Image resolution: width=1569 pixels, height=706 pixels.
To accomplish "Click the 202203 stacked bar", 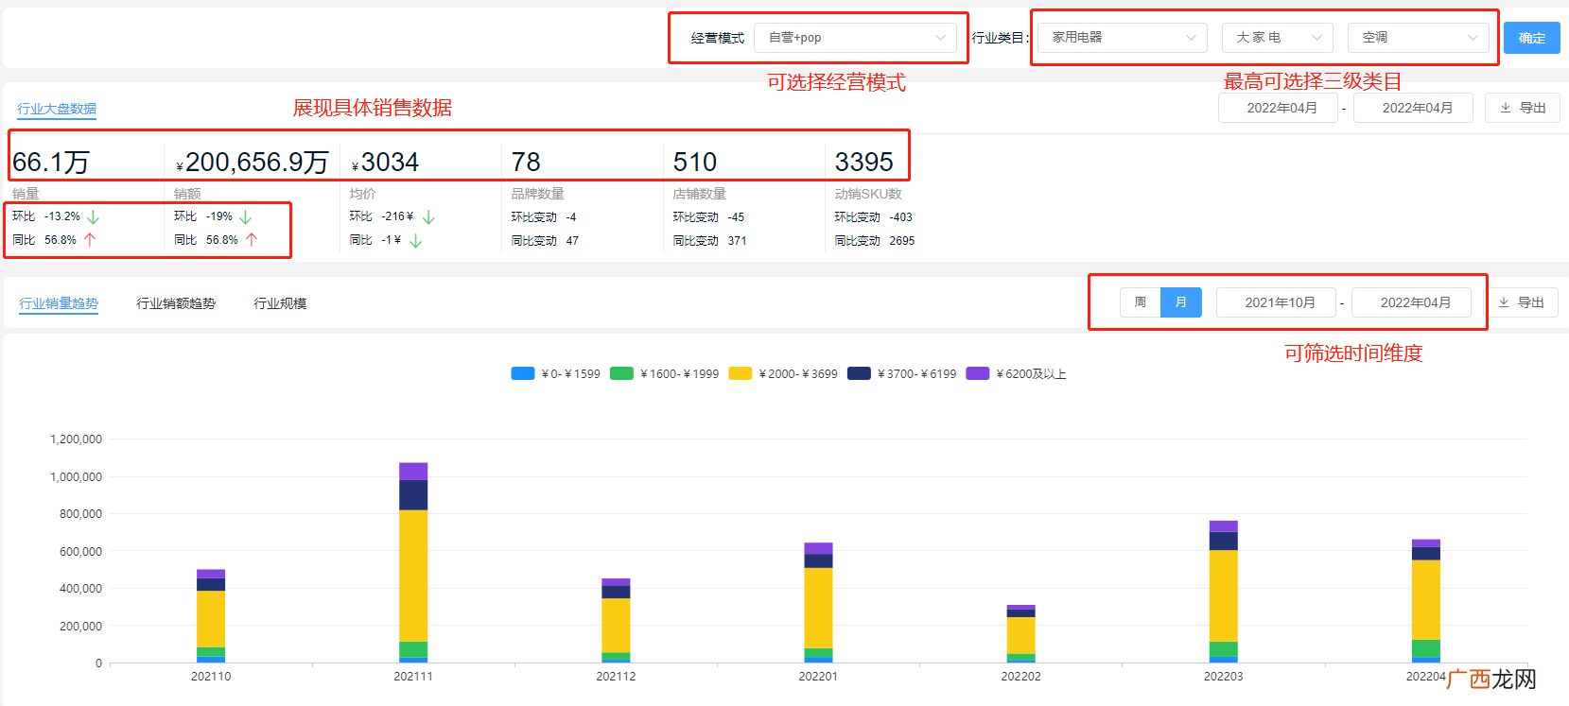I will (1223, 592).
